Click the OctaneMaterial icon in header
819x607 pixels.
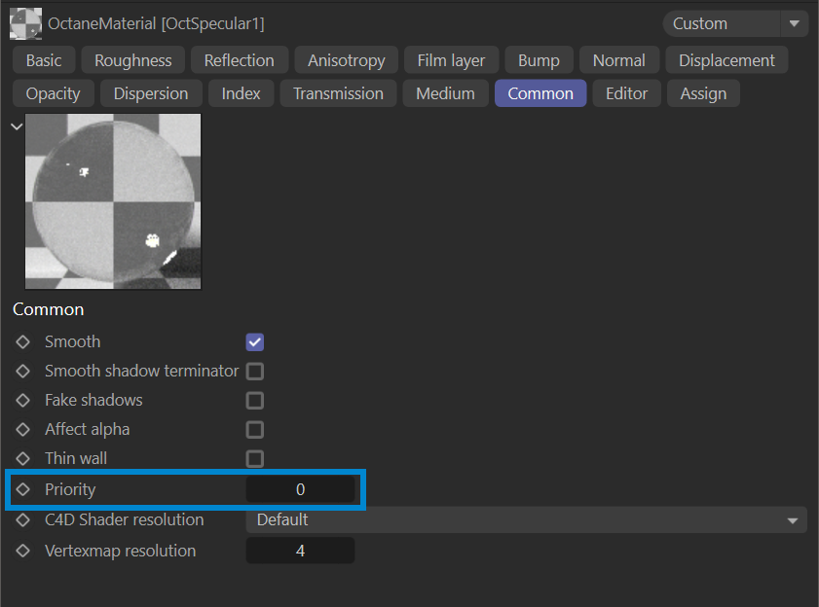click(x=25, y=23)
